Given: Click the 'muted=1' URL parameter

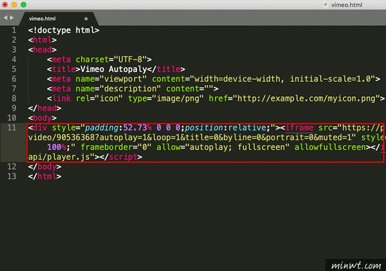Looking at the screenshot, I should point(335,137).
